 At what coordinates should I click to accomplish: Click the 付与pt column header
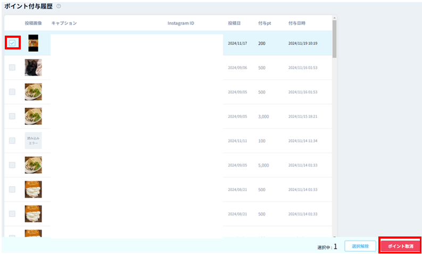coord(264,23)
